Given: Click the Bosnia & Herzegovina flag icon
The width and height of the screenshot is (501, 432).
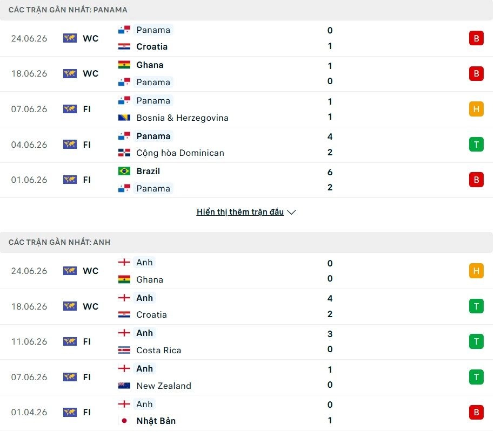Looking at the screenshot, I should (124, 118).
